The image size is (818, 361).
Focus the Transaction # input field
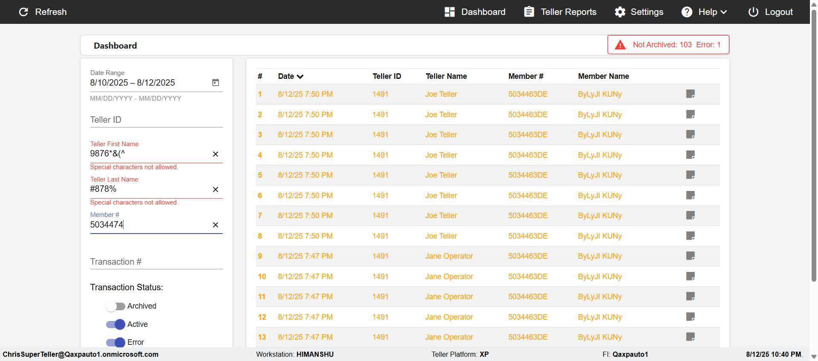[156, 262]
